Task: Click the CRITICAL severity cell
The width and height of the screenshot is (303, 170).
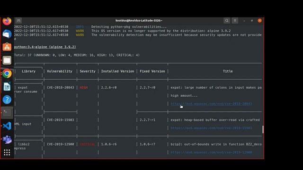Action: pyautogui.click(x=87, y=144)
